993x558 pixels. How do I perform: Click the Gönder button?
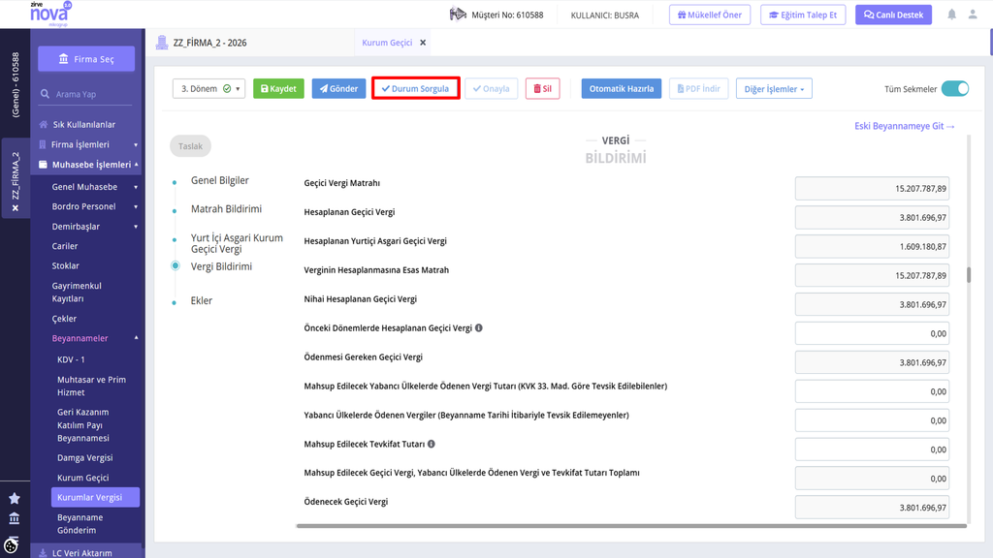pyautogui.click(x=338, y=88)
